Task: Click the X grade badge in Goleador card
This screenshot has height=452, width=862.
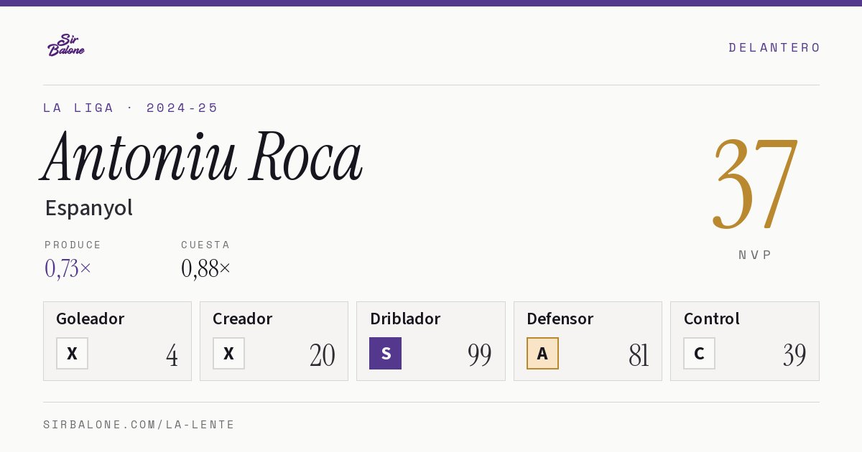Action: (72, 353)
